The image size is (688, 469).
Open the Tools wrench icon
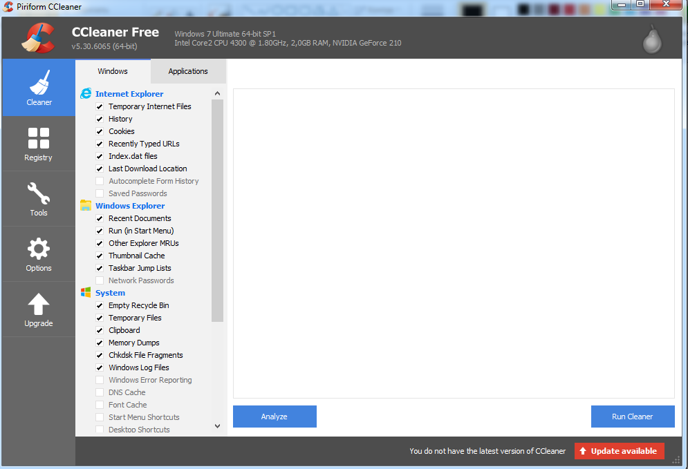[39, 193]
